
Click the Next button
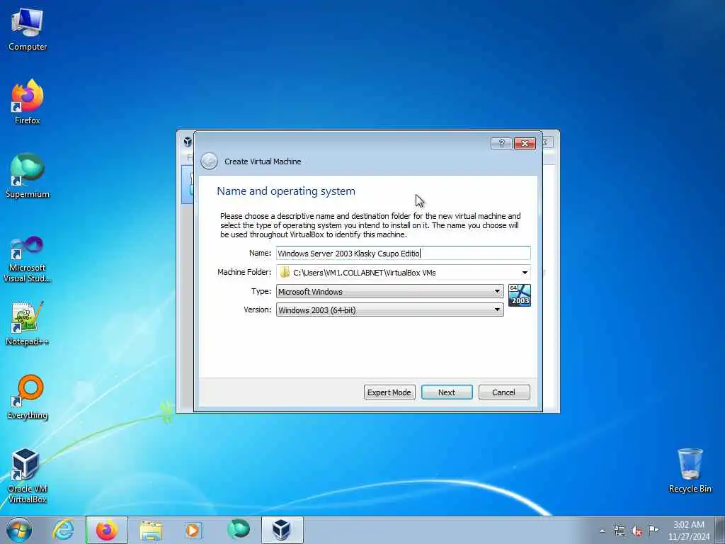(x=447, y=392)
